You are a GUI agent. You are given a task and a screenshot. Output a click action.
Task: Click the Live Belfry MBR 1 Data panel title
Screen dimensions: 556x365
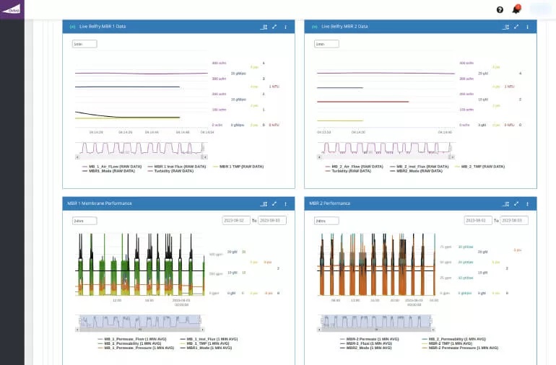tap(103, 27)
